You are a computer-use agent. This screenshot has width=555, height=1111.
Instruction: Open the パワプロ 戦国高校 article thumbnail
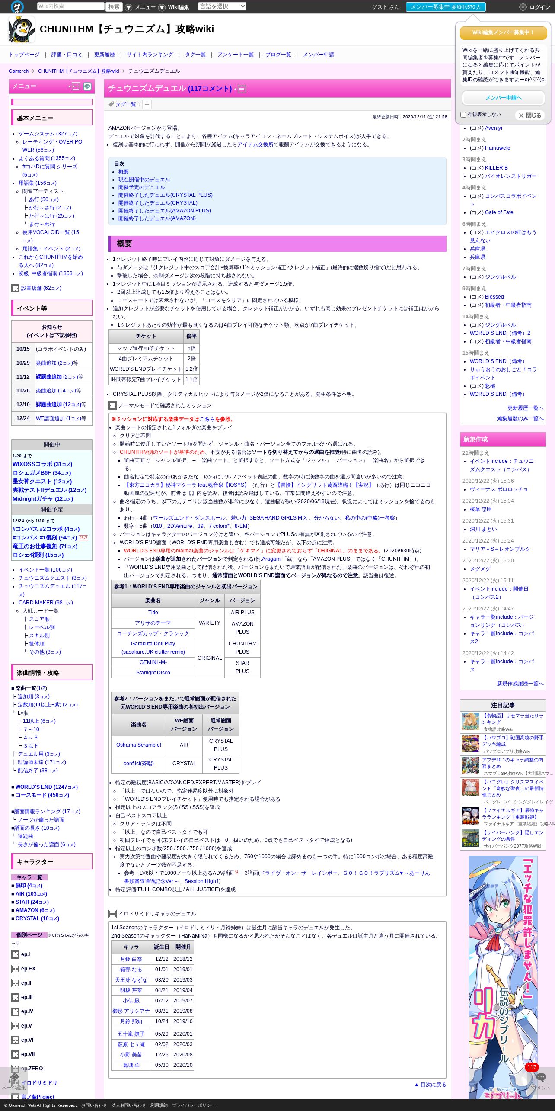(x=471, y=744)
